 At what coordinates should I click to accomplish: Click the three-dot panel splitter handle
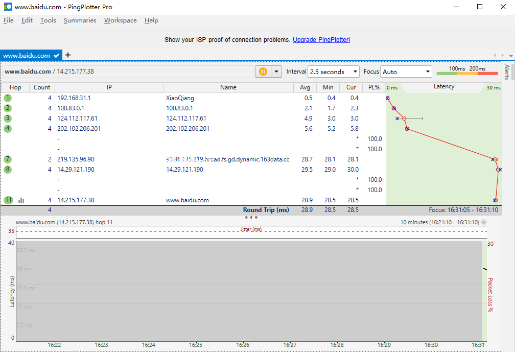tap(251, 217)
